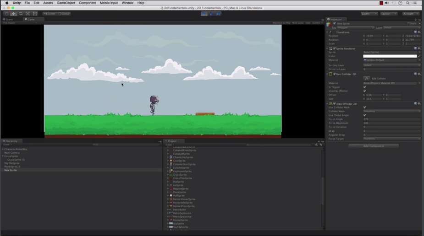Click the Step frame button
This screenshot has height=236, width=424.
tap(218, 14)
